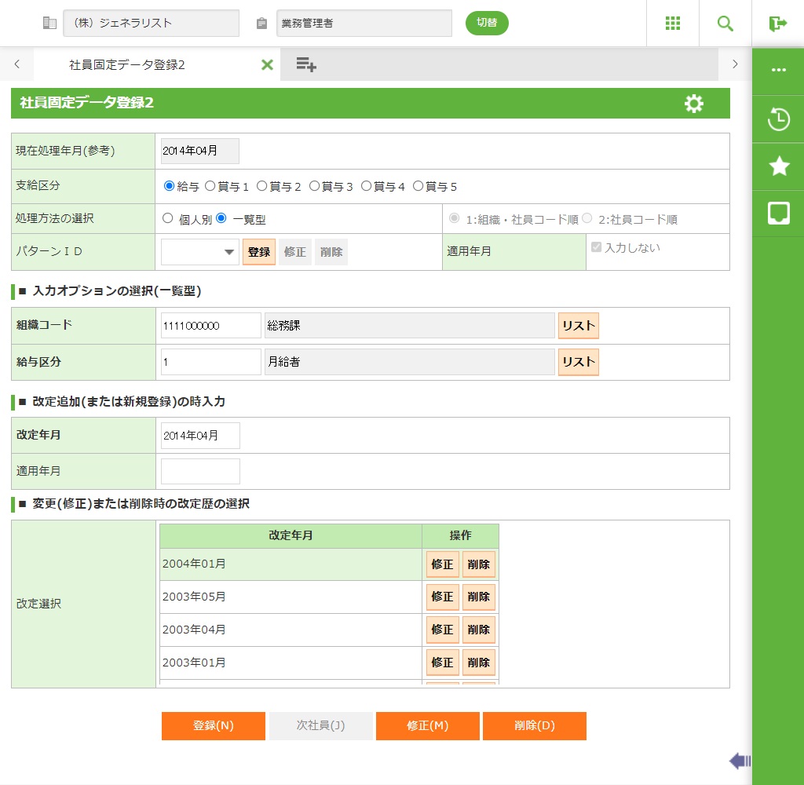Select the 賞与1 radio button

pyautogui.click(x=210, y=187)
